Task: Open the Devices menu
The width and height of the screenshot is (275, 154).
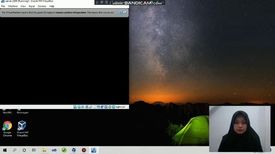Action: pyautogui.click(x=42, y=6)
